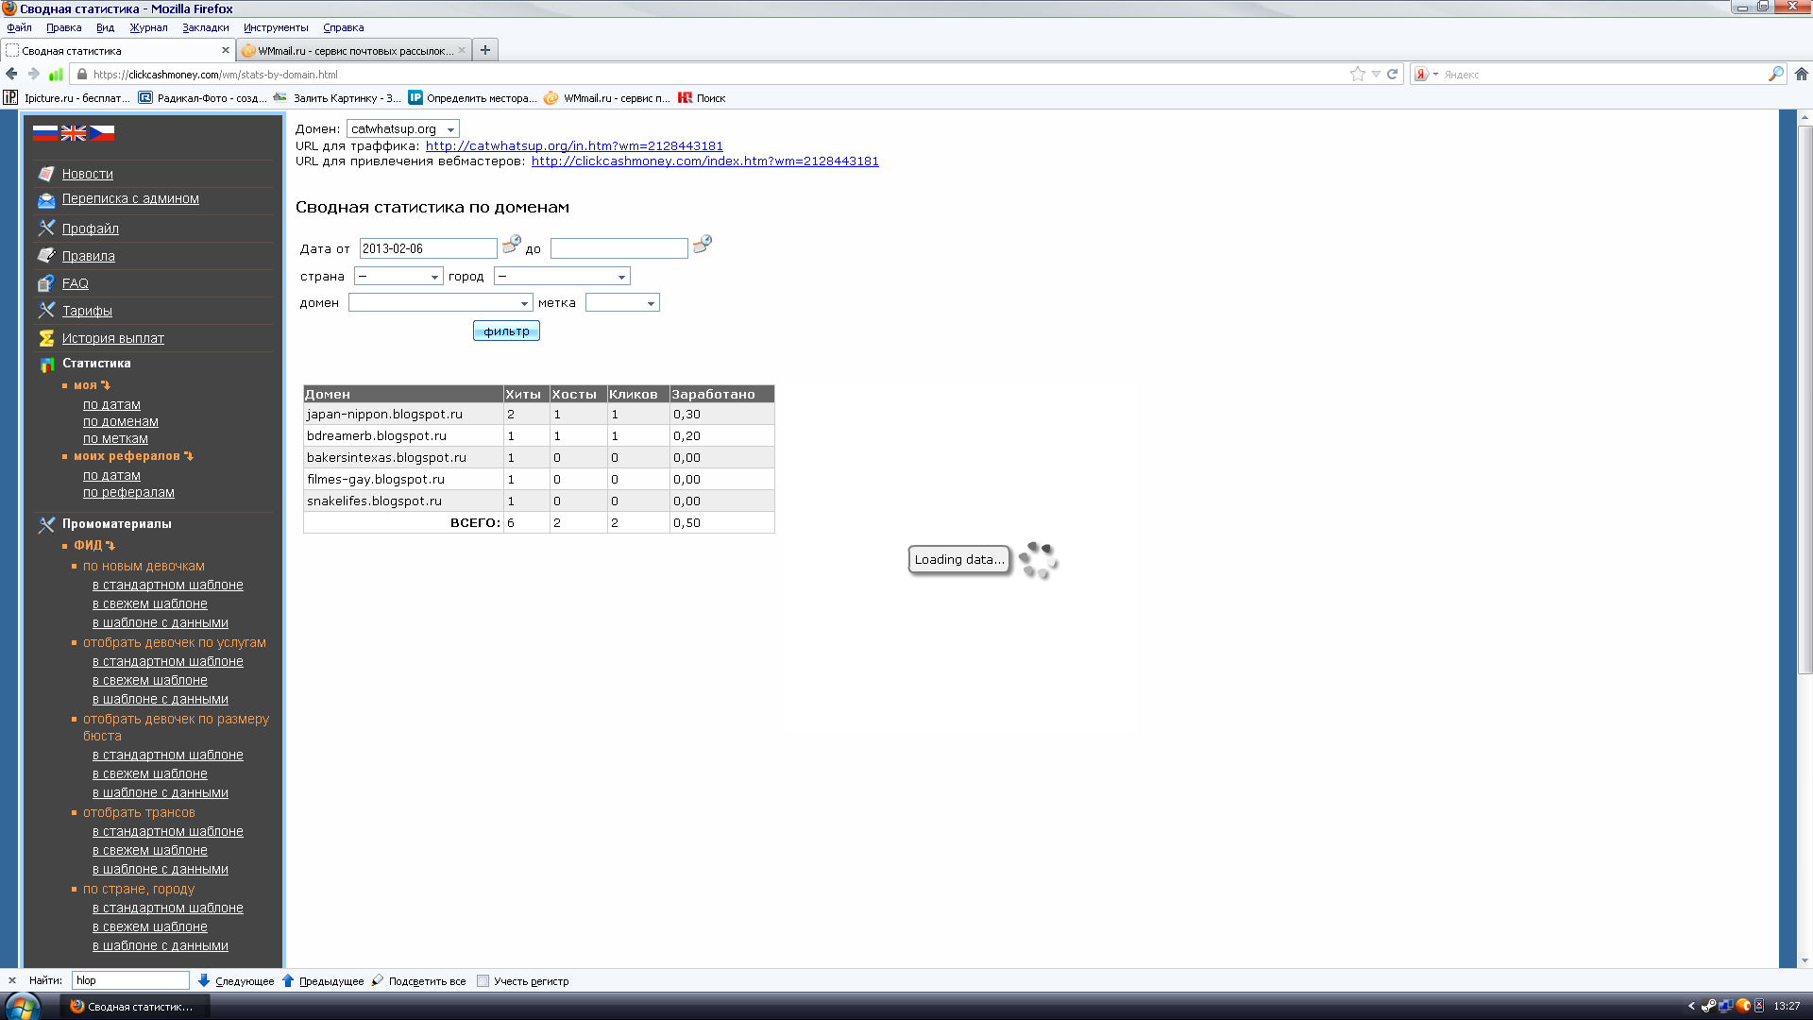Click the FAQ sidebar icon
The height and width of the screenshot is (1020, 1813).
pyautogui.click(x=46, y=283)
